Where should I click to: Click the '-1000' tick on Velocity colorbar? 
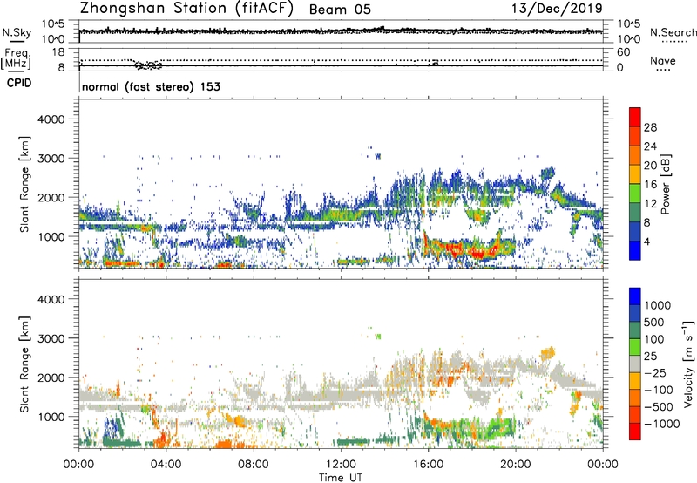coord(663,424)
